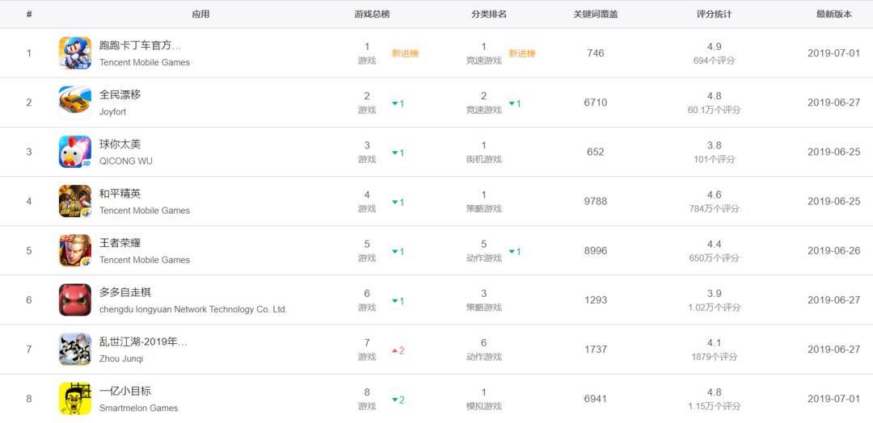This screenshot has width=873, height=423.
Task: Click keyword coverage value 1293
Action: click(595, 299)
